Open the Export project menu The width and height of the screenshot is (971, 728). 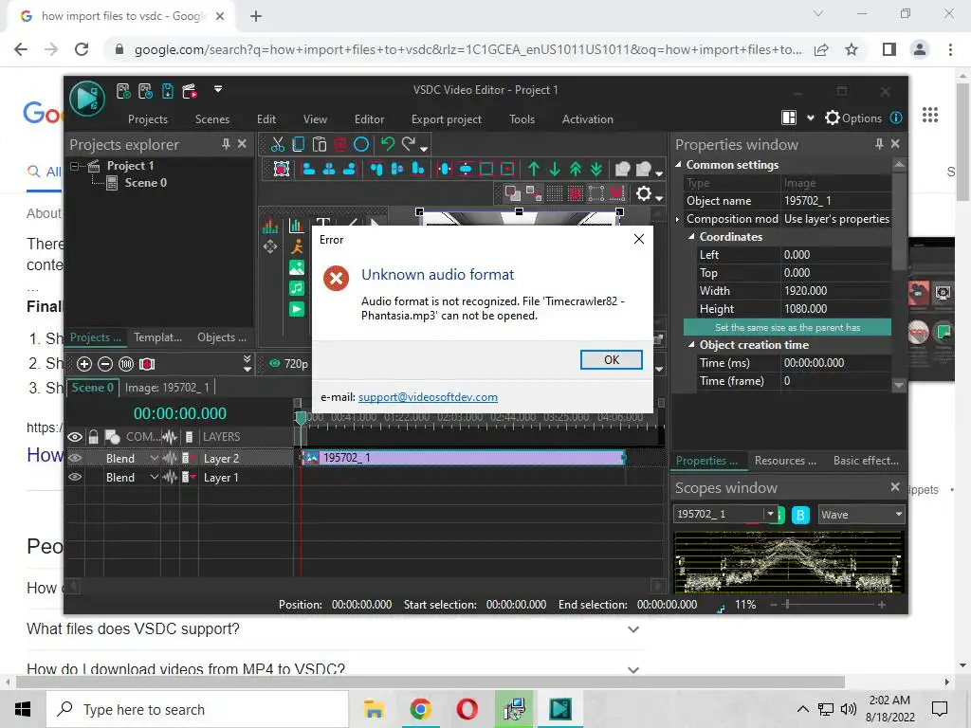446,119
